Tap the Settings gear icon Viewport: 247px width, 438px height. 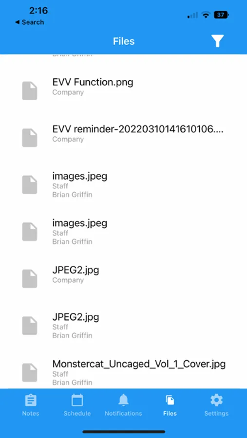[216, 401]
